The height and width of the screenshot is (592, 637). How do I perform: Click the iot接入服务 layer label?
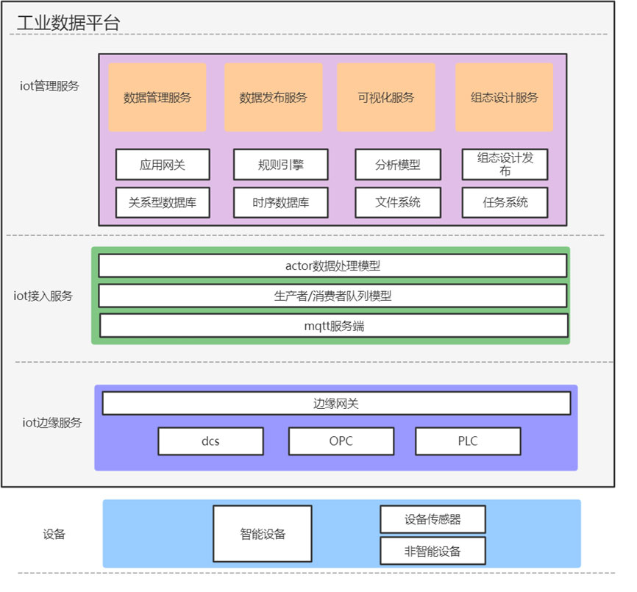pyautogui.click(x=43, y=296)
